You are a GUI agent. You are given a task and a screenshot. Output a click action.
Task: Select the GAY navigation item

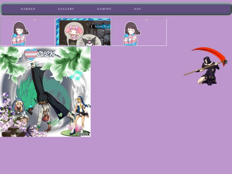pos(137,9)
